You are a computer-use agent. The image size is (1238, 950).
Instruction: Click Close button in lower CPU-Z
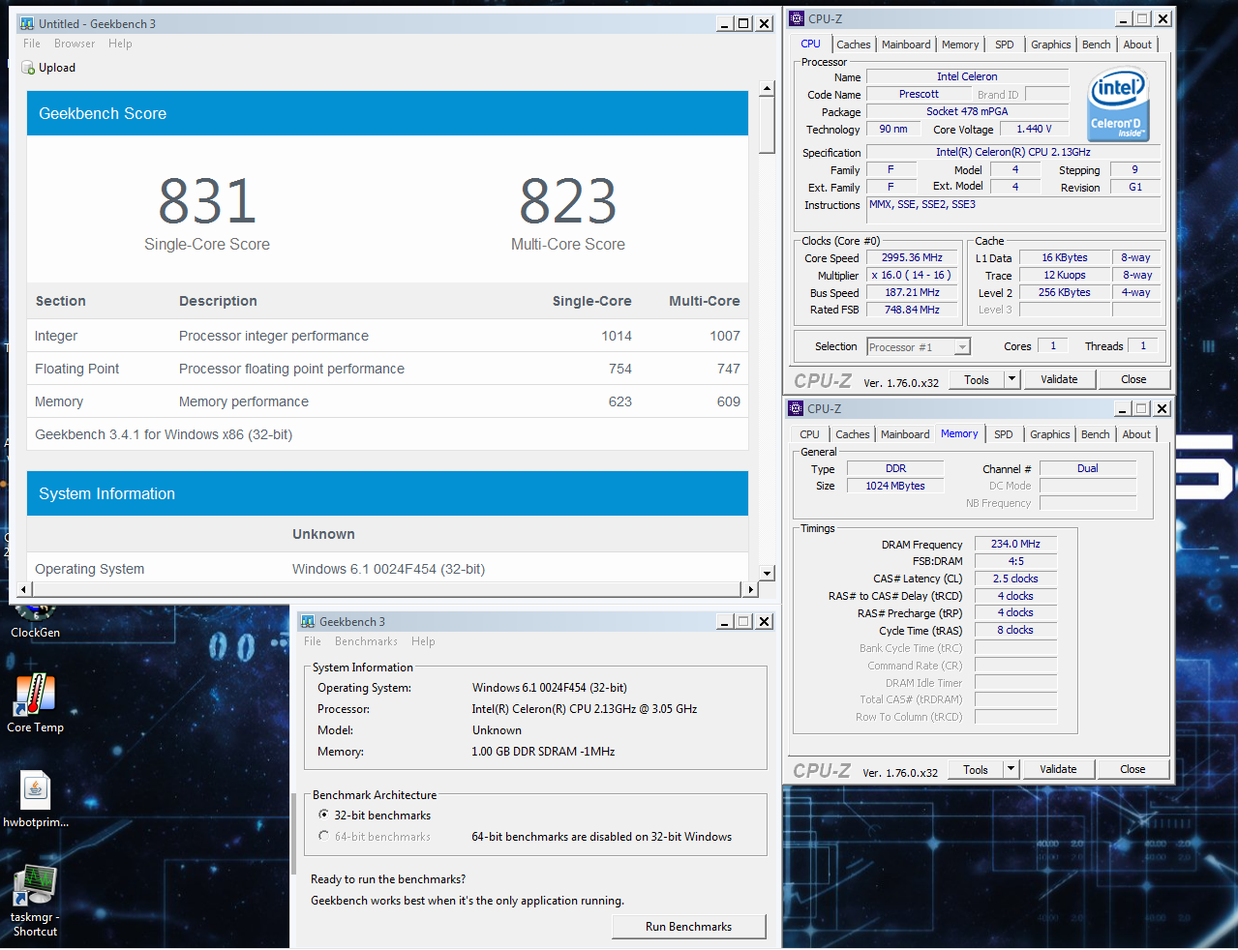coord(1132,769)
